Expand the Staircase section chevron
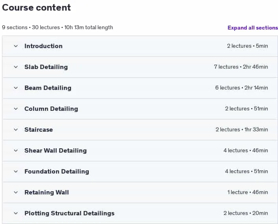This screenshot has height=224, width=278. click(16, 130)
